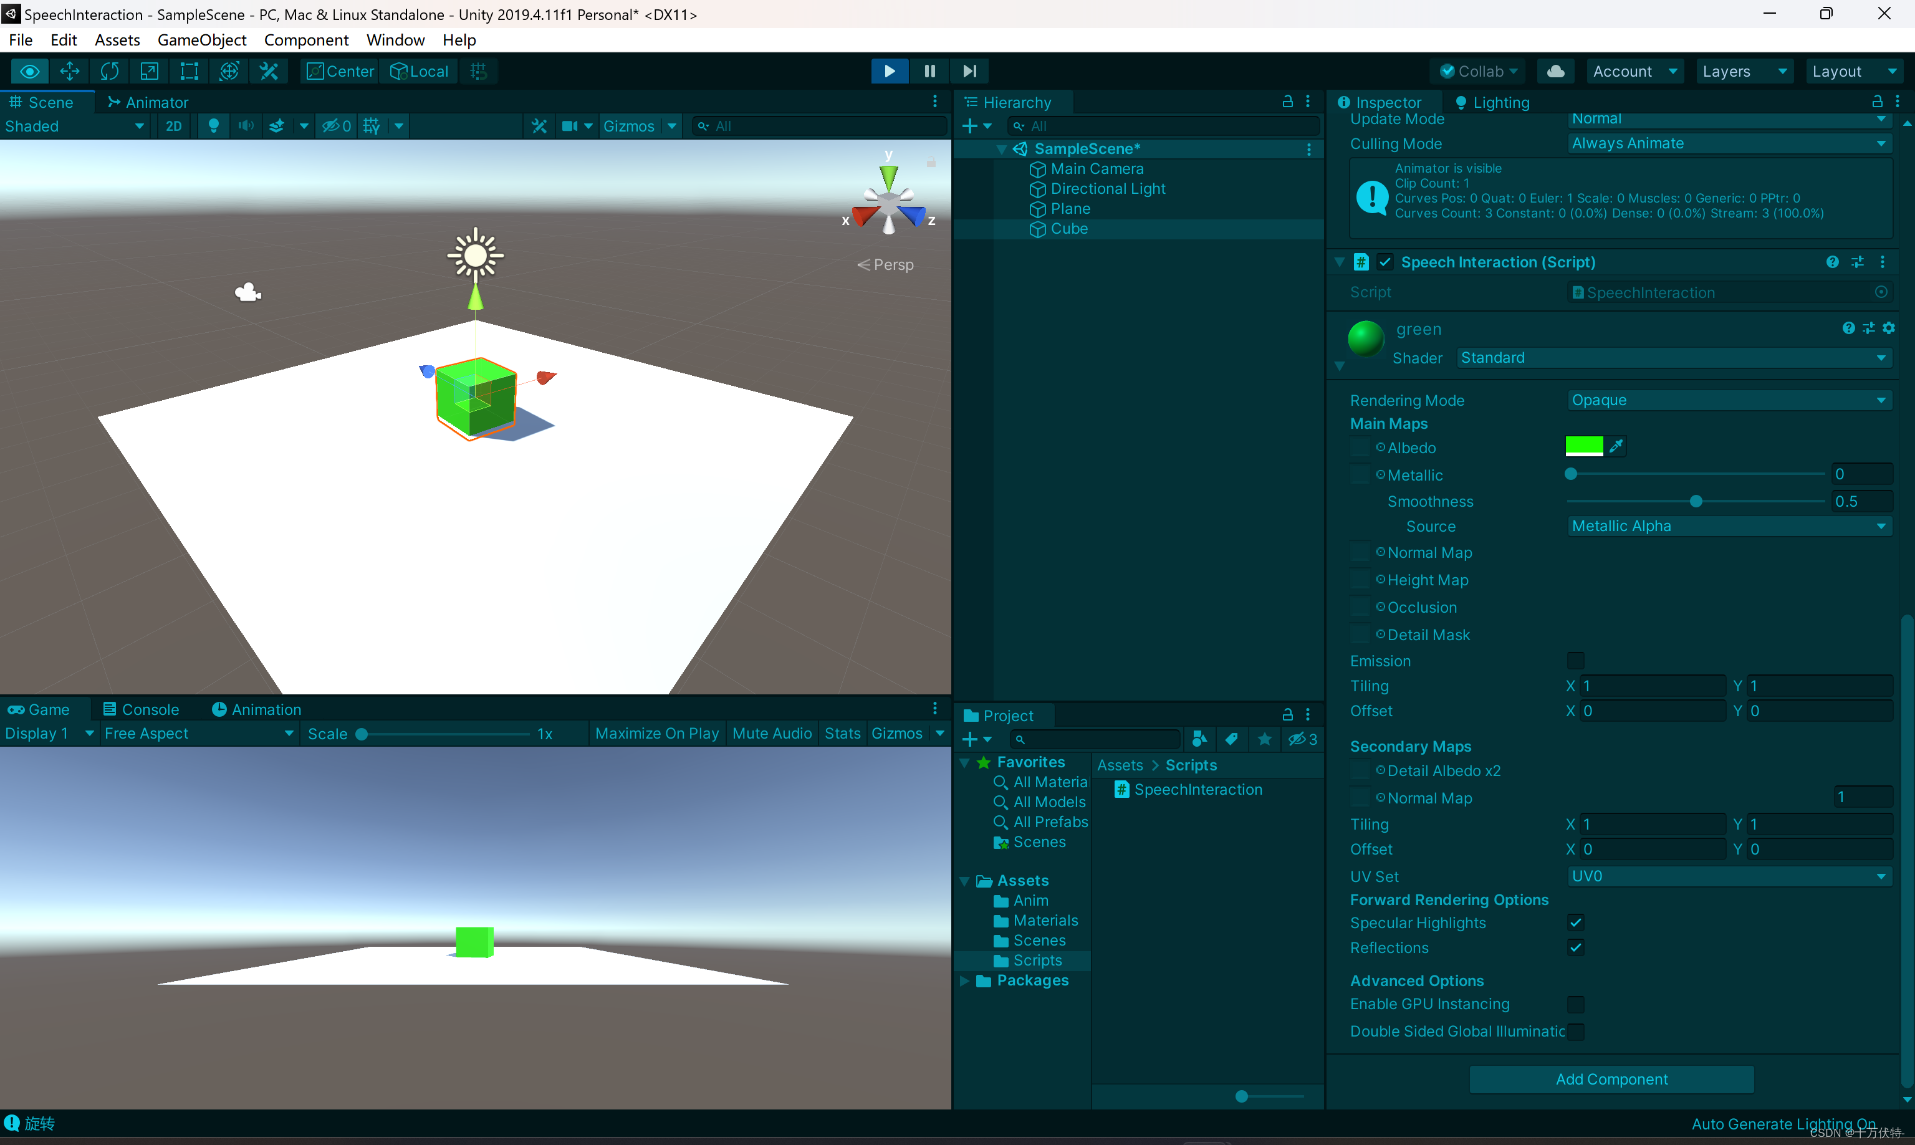1915x1145 pixels.
Task: Click the Add Component button
Action: pyautogui.click(x=1611, y=1080)
